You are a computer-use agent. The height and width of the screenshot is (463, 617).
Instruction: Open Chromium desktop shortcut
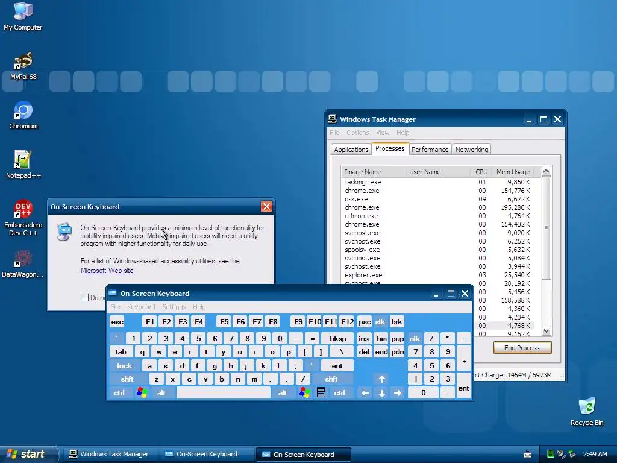pyautogui.click(x=23, y=115)
